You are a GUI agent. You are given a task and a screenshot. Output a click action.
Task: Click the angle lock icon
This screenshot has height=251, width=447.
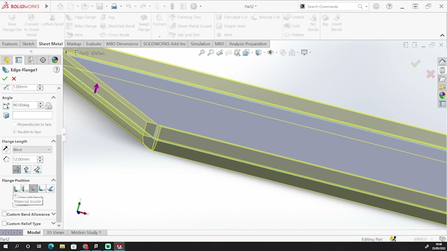coord(48,105)
